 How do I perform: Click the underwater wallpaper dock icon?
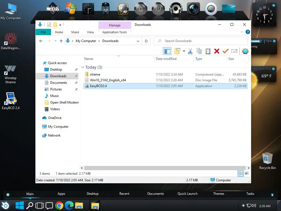(229, 9)
